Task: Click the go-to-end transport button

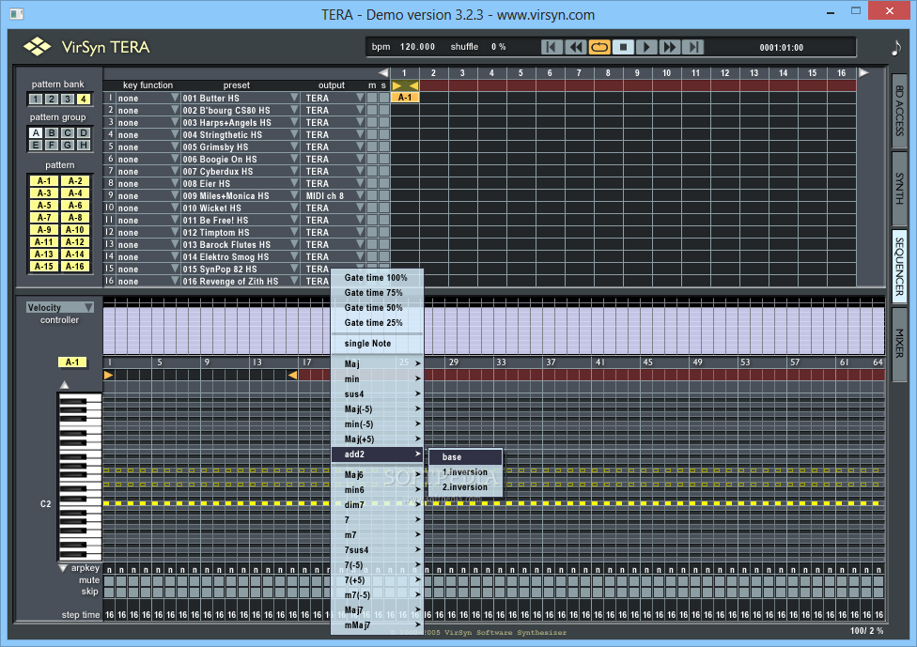Action: tap(693, 47)
